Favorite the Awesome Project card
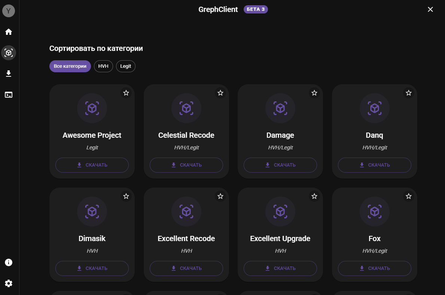The image size is (445, 295). pyautogui.click(x=126, y=93)
